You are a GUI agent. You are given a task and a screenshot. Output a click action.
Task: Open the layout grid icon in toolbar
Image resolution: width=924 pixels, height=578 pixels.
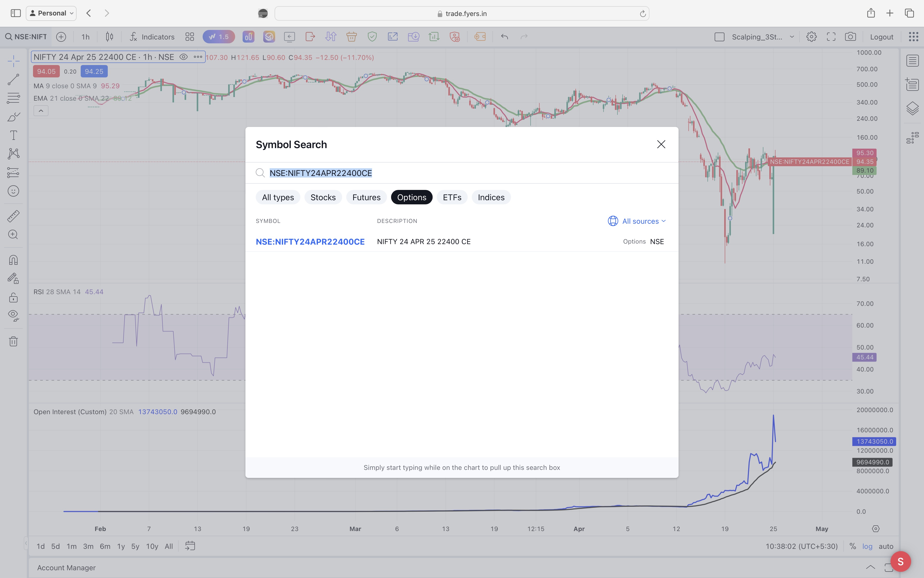189,37
